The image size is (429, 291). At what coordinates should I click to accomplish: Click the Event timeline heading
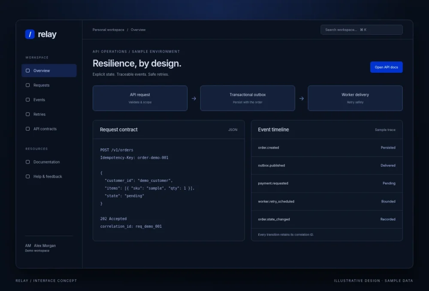(x=273, y=130)
